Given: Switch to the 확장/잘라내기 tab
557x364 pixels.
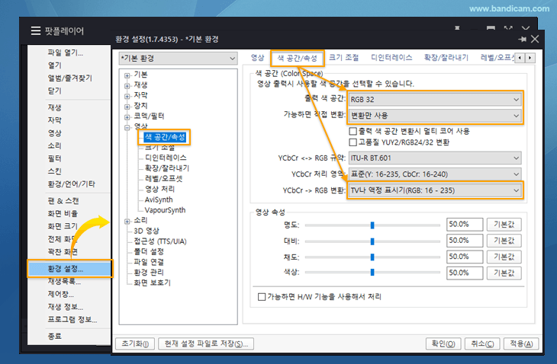Looking at the screenshot, I should coord(446,58).
